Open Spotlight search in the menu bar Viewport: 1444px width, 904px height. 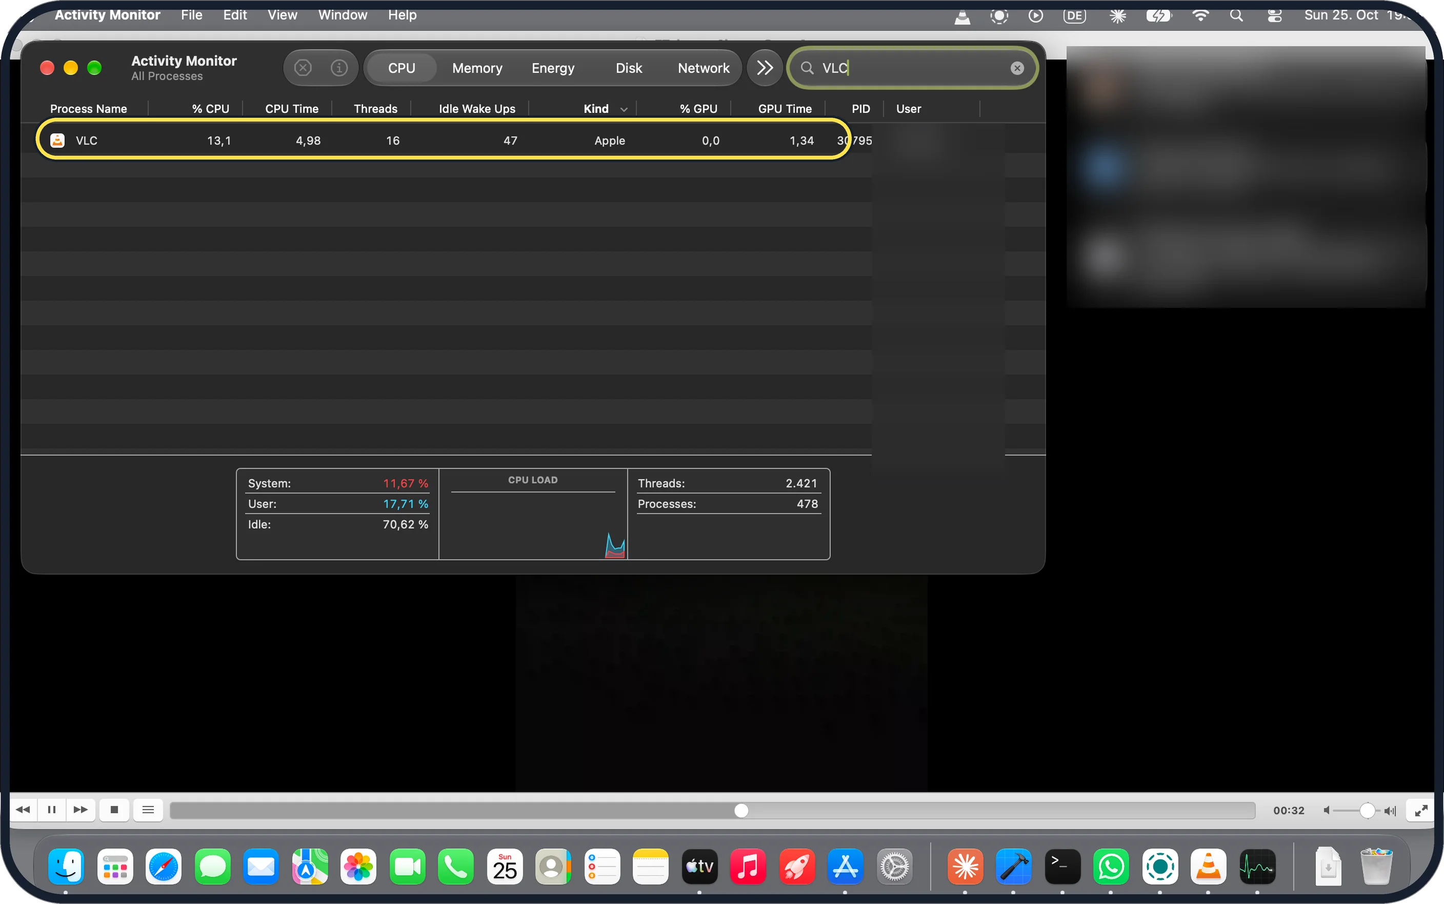click(x=1236, y=16)
